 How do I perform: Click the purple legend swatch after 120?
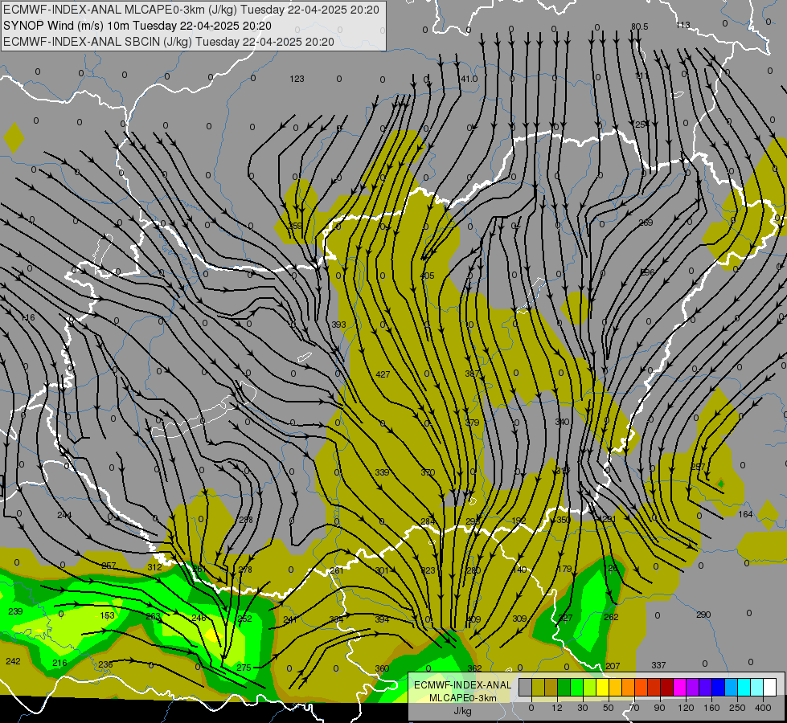(x=693, y=687)
